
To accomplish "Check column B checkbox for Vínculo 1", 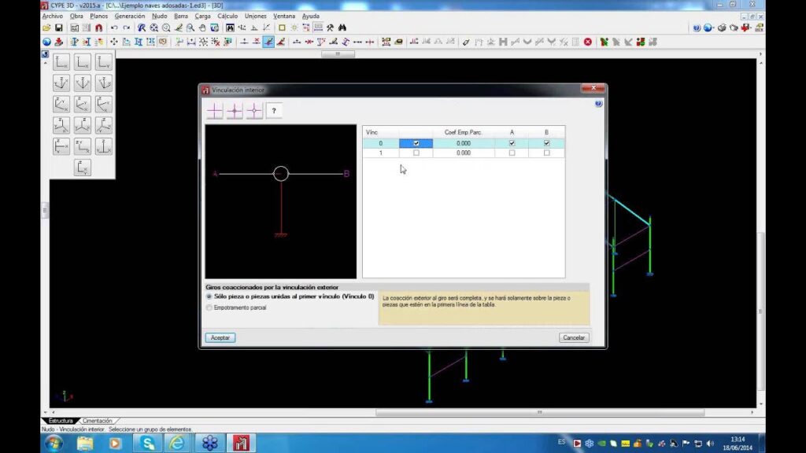I will [547, 153].
